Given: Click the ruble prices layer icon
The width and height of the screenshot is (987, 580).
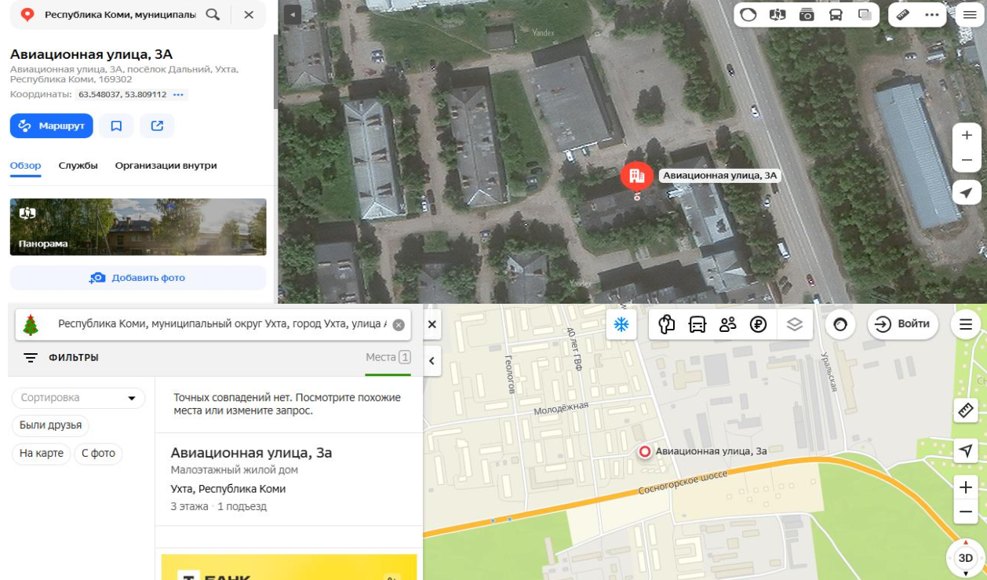Looking at the screenshot, I should (758, 324).
